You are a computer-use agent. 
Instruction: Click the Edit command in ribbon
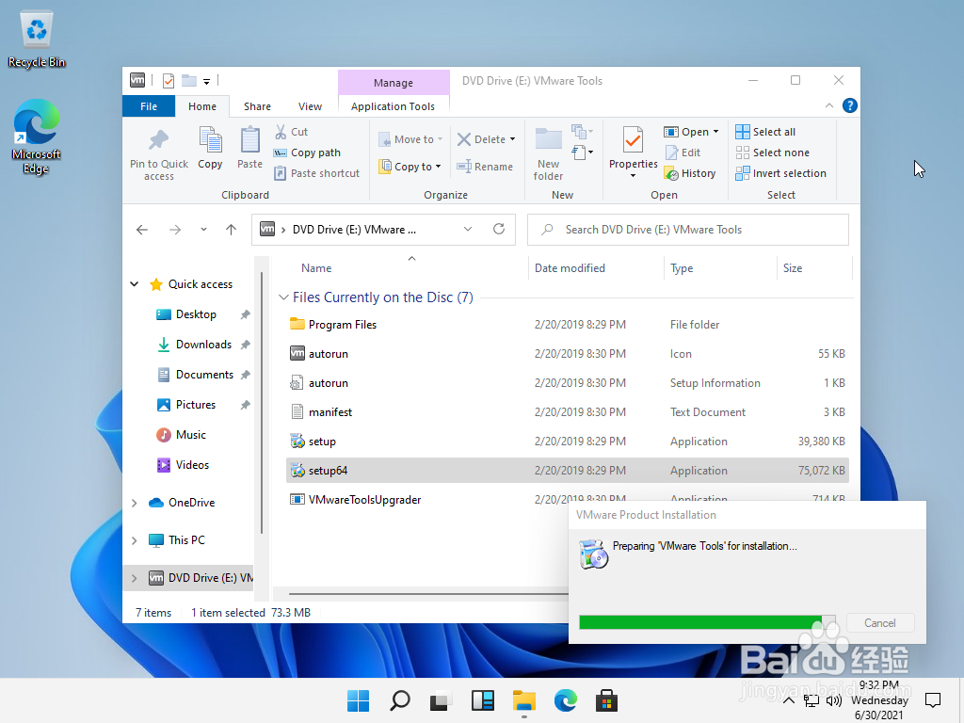coord(683,153)
